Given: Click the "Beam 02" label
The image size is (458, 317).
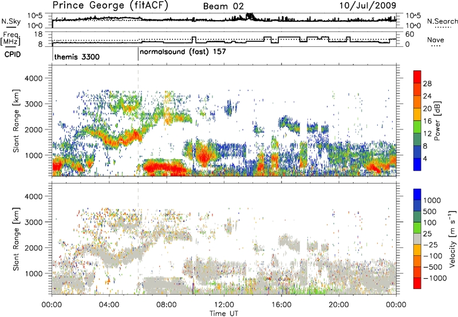Looking at the screenshot, I should tap(223, 6).
